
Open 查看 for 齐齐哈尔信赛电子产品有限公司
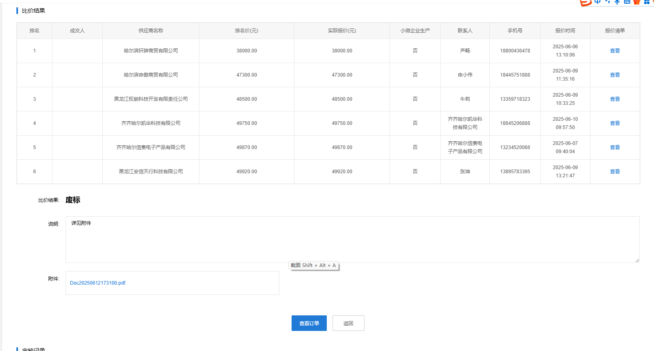click(x=615, y=147)
